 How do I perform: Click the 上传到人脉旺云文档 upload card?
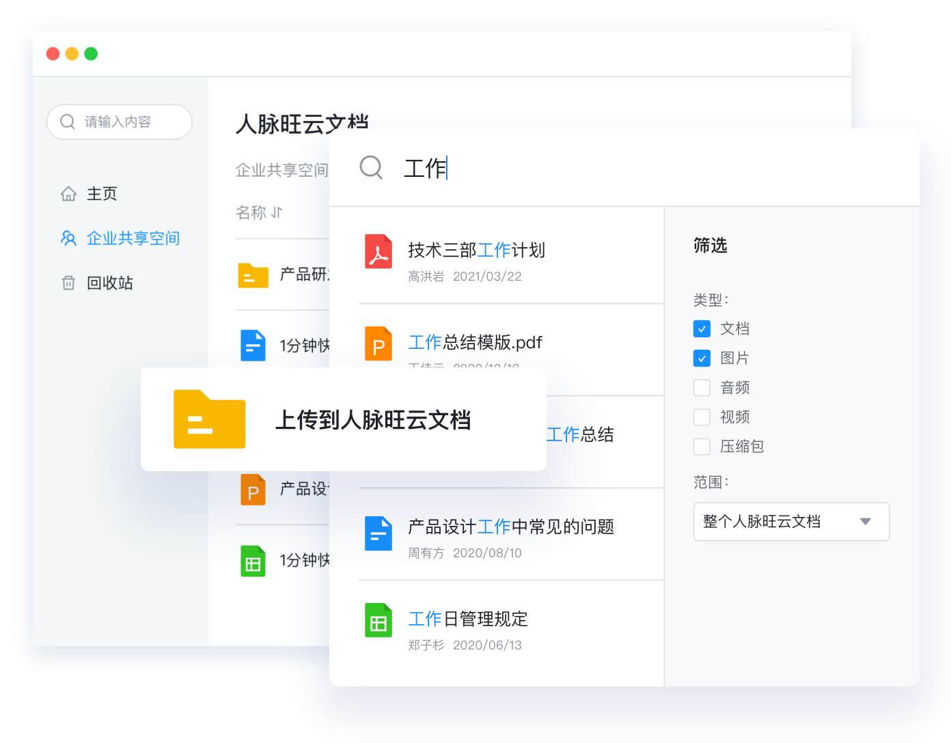click(344, 419)
